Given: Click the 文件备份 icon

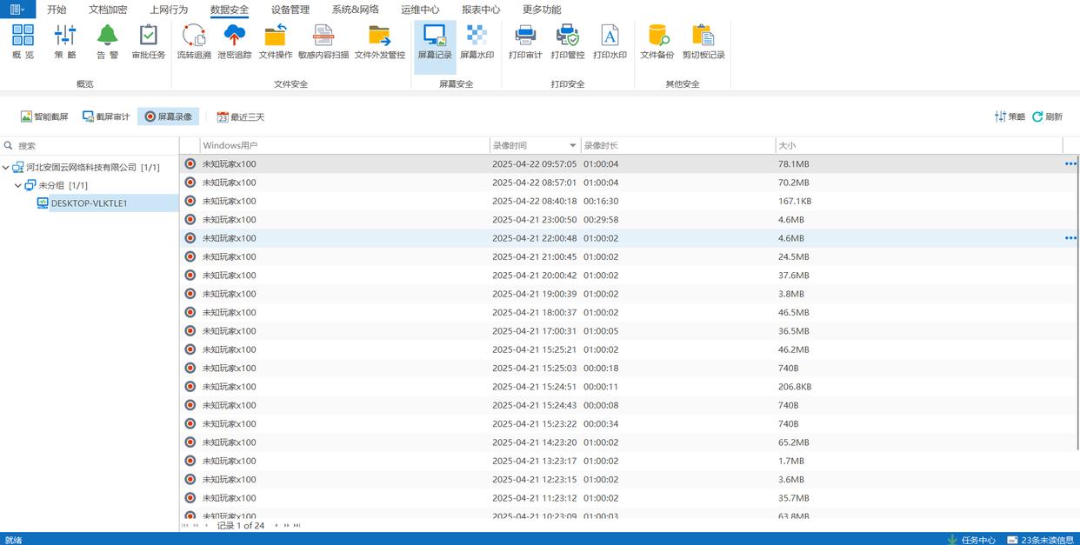Looking at the screenshot, I should [657, 41].
